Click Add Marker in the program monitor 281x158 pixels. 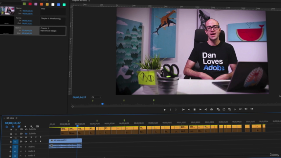click(165, 110)
